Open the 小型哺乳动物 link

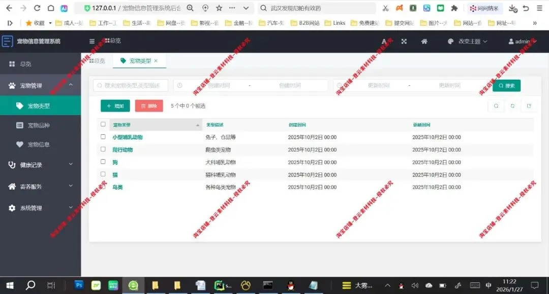128,137
